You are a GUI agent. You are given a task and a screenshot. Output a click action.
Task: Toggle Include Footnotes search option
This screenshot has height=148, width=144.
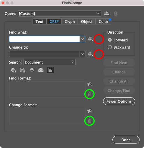point(50,70)
